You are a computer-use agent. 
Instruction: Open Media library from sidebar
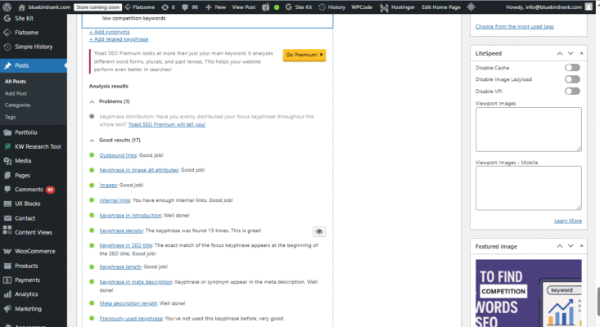[23, 161]
